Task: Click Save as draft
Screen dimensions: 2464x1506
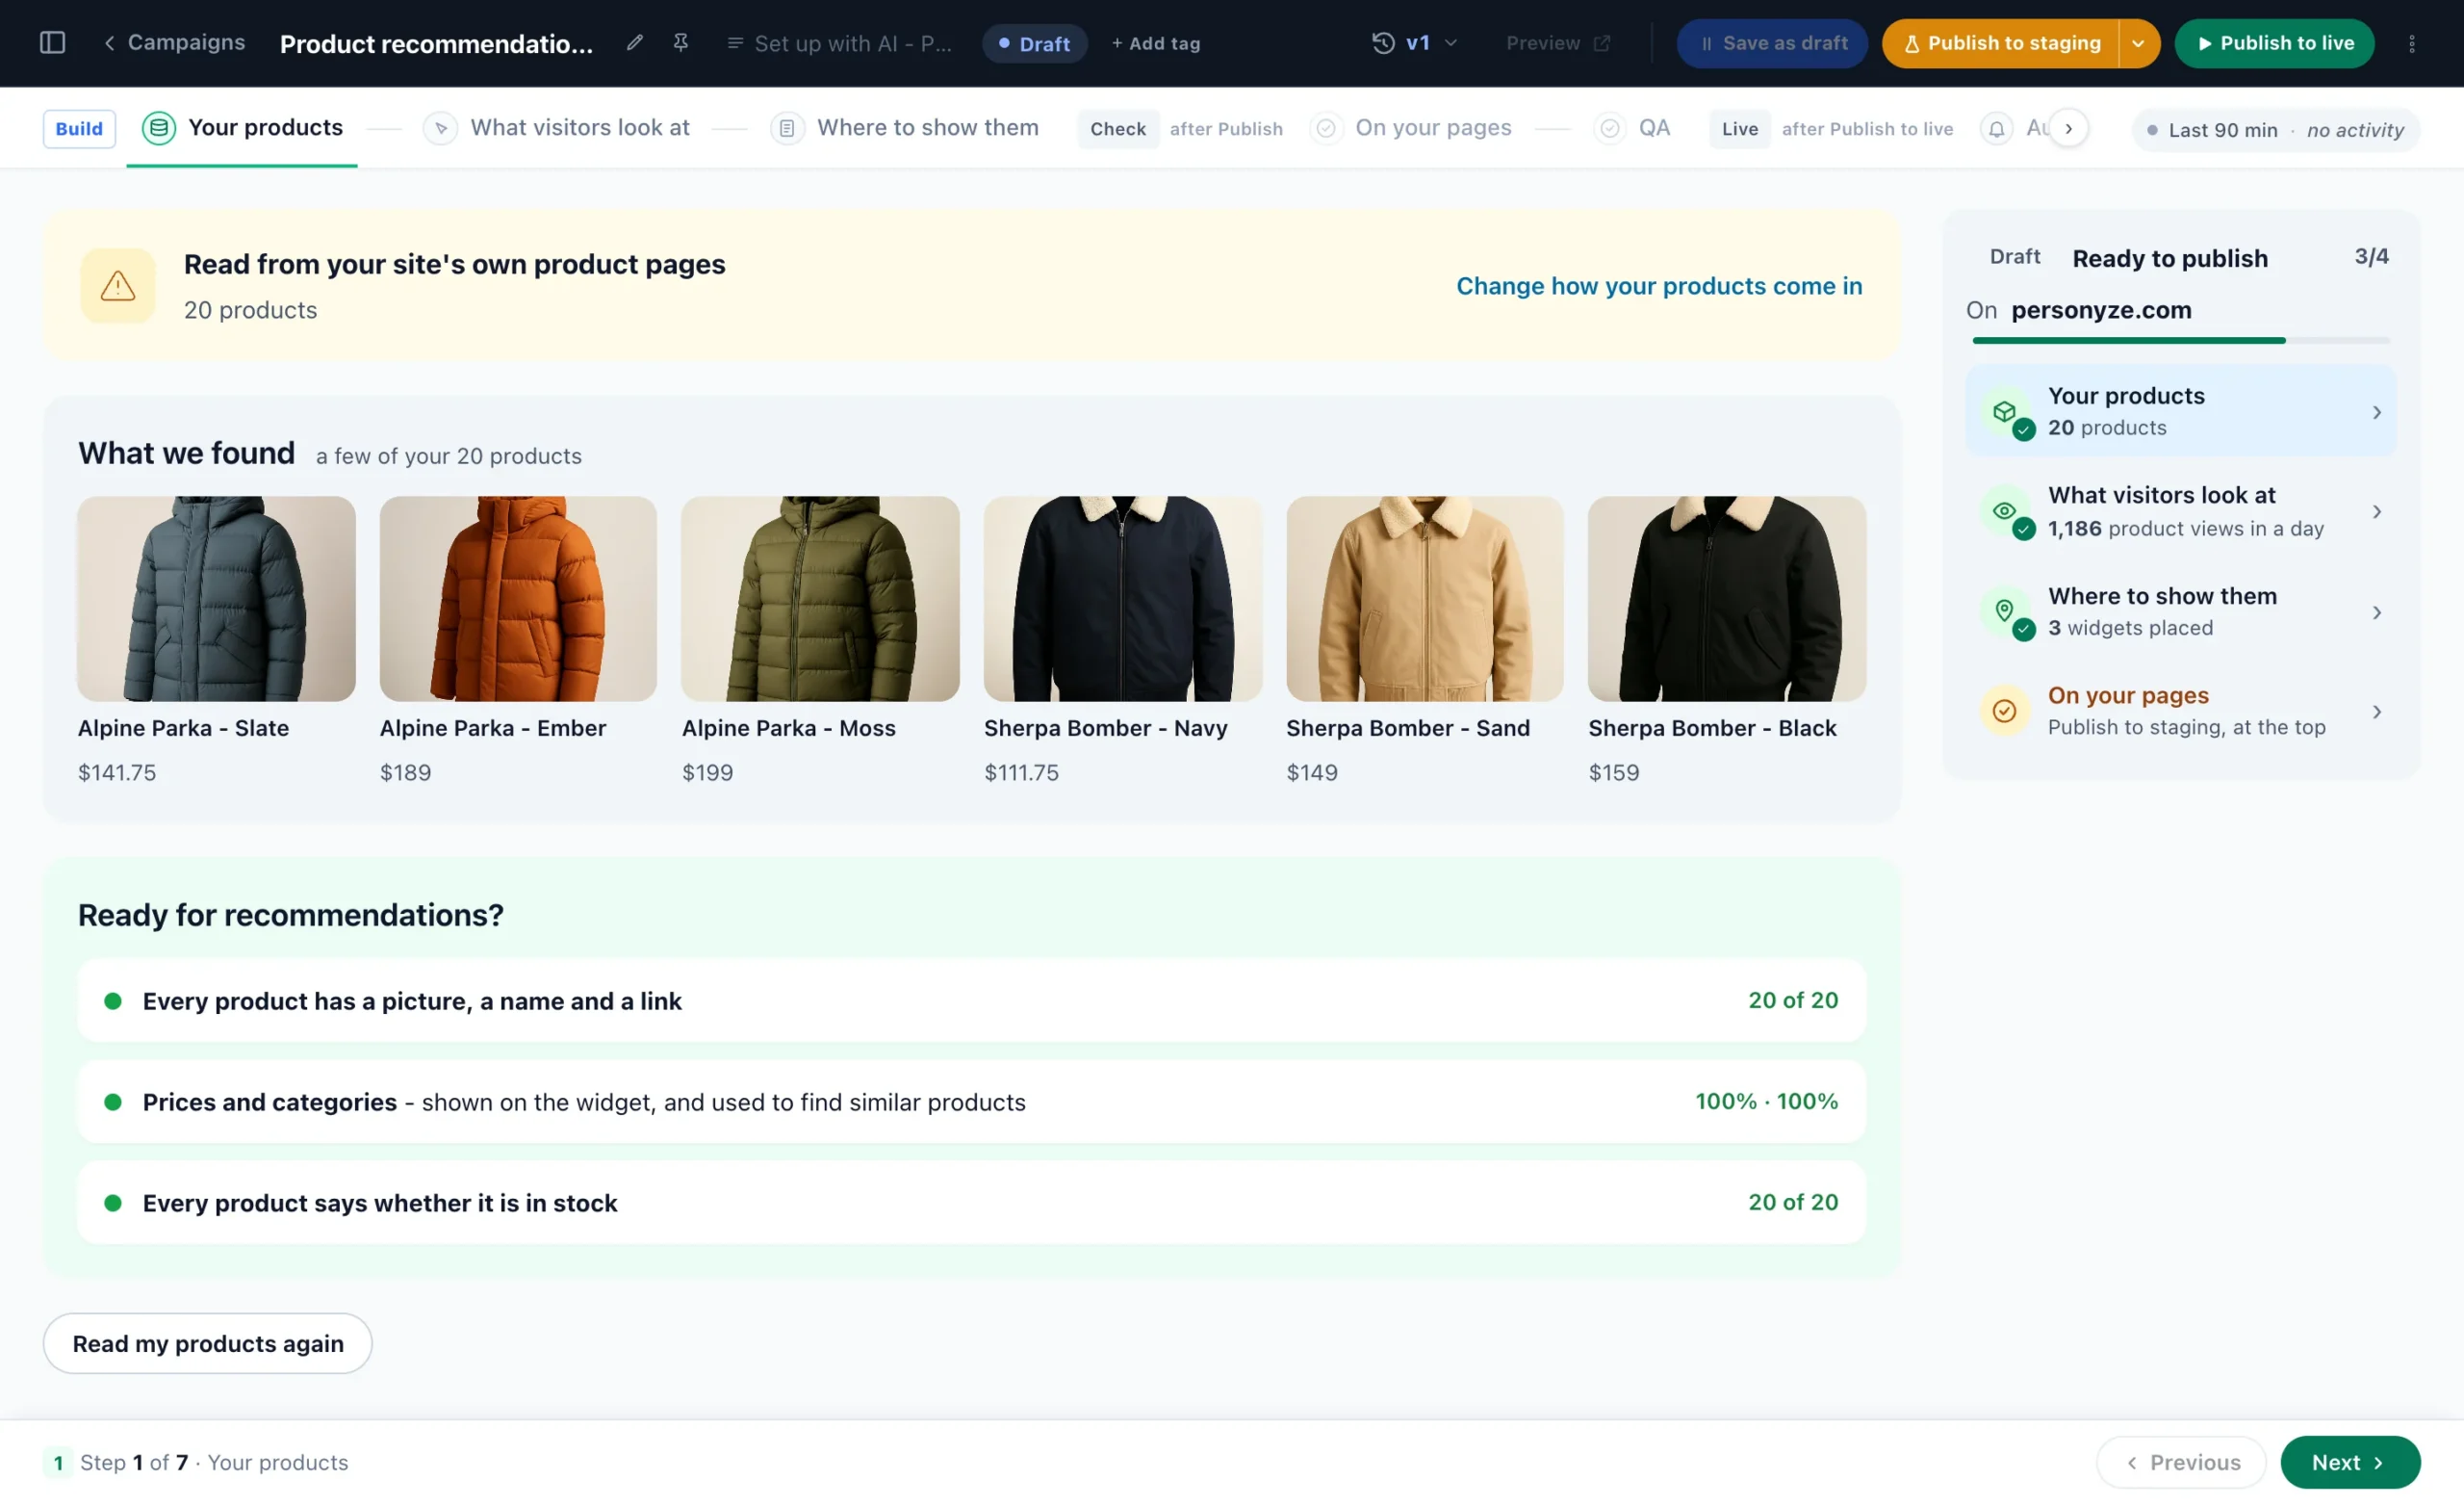Action: tap(1772, 43)
